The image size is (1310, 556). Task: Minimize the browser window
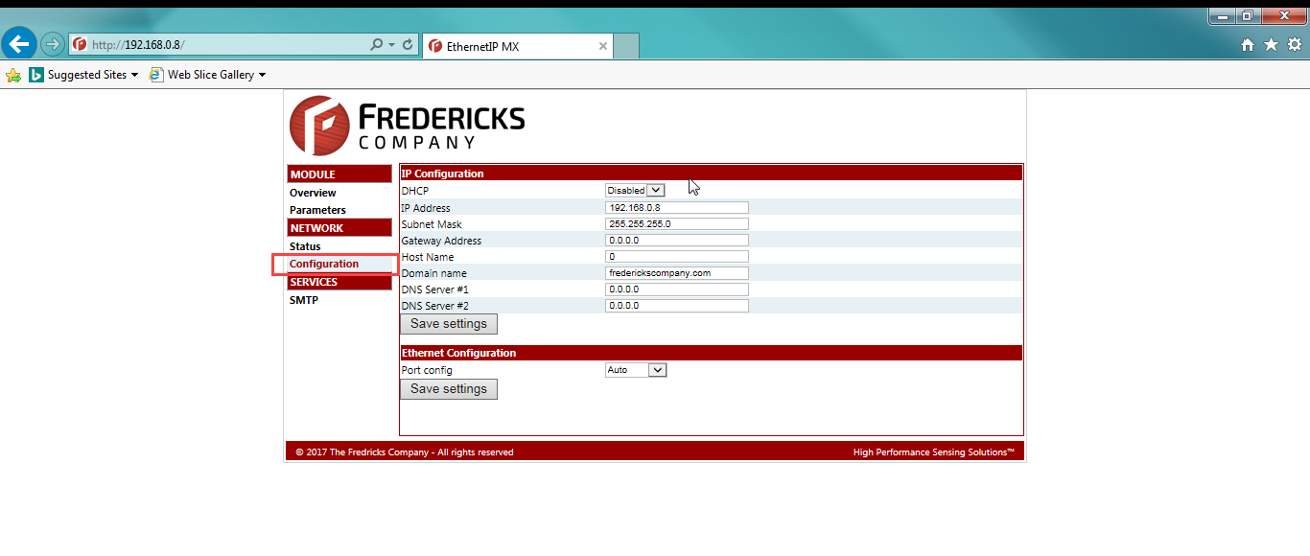point(1222,15)
